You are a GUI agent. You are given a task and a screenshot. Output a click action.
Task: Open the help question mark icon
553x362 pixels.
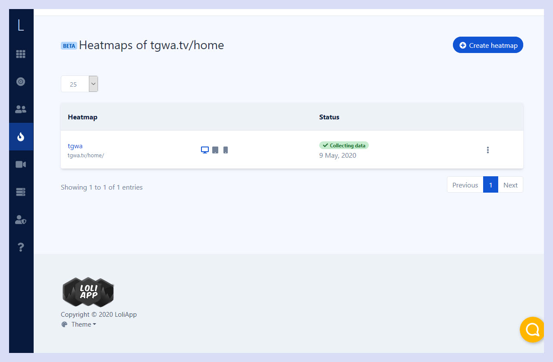(21, 247)
